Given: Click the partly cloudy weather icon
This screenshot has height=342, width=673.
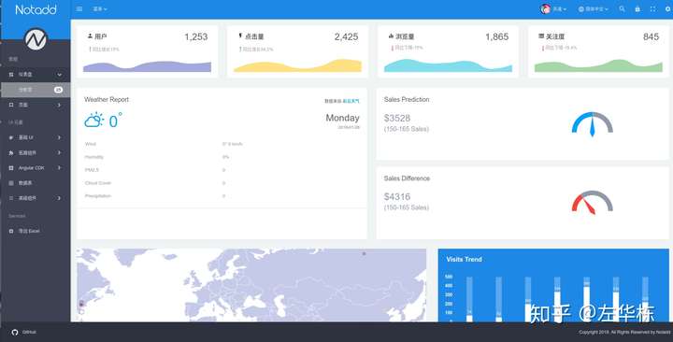Looking at the screenshot, I should point(94,121).
